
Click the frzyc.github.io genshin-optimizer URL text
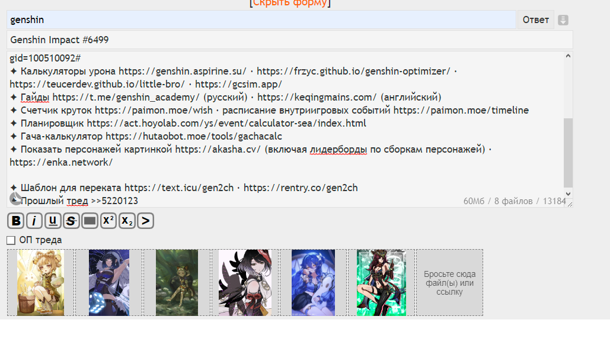pyautogui.click(x=353, y=72)
